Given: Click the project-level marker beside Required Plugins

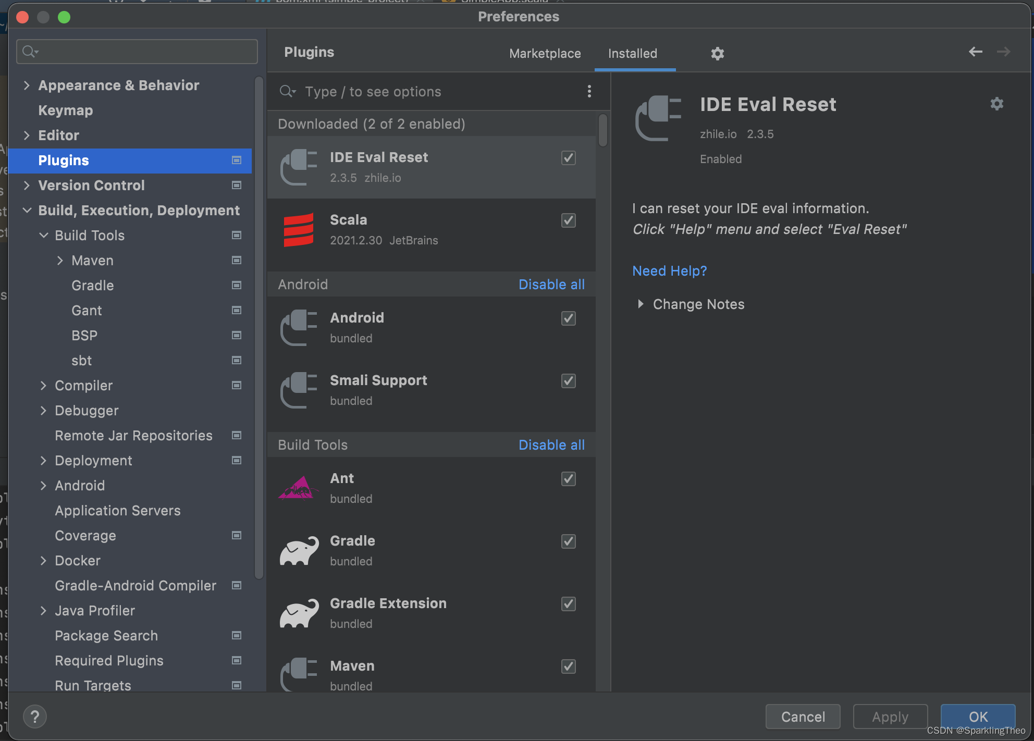Looking at the screenshot, I should coord(237,660).
